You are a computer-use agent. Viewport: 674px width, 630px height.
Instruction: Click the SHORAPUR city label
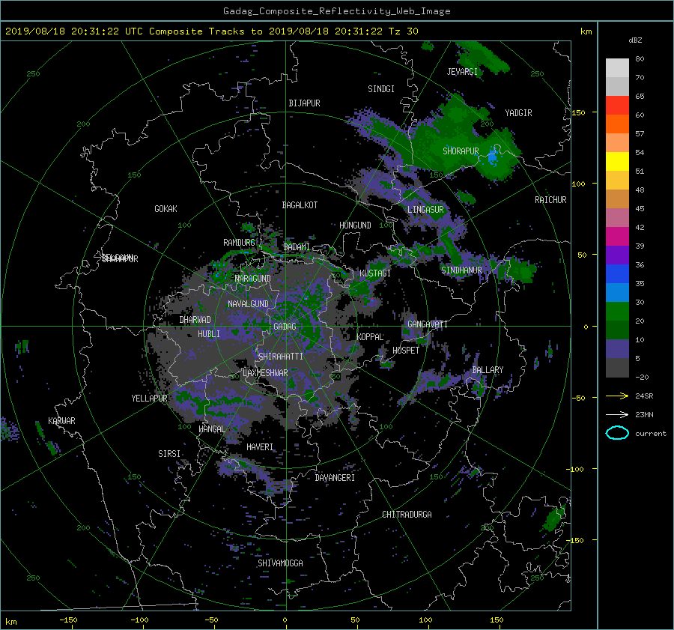461,151
